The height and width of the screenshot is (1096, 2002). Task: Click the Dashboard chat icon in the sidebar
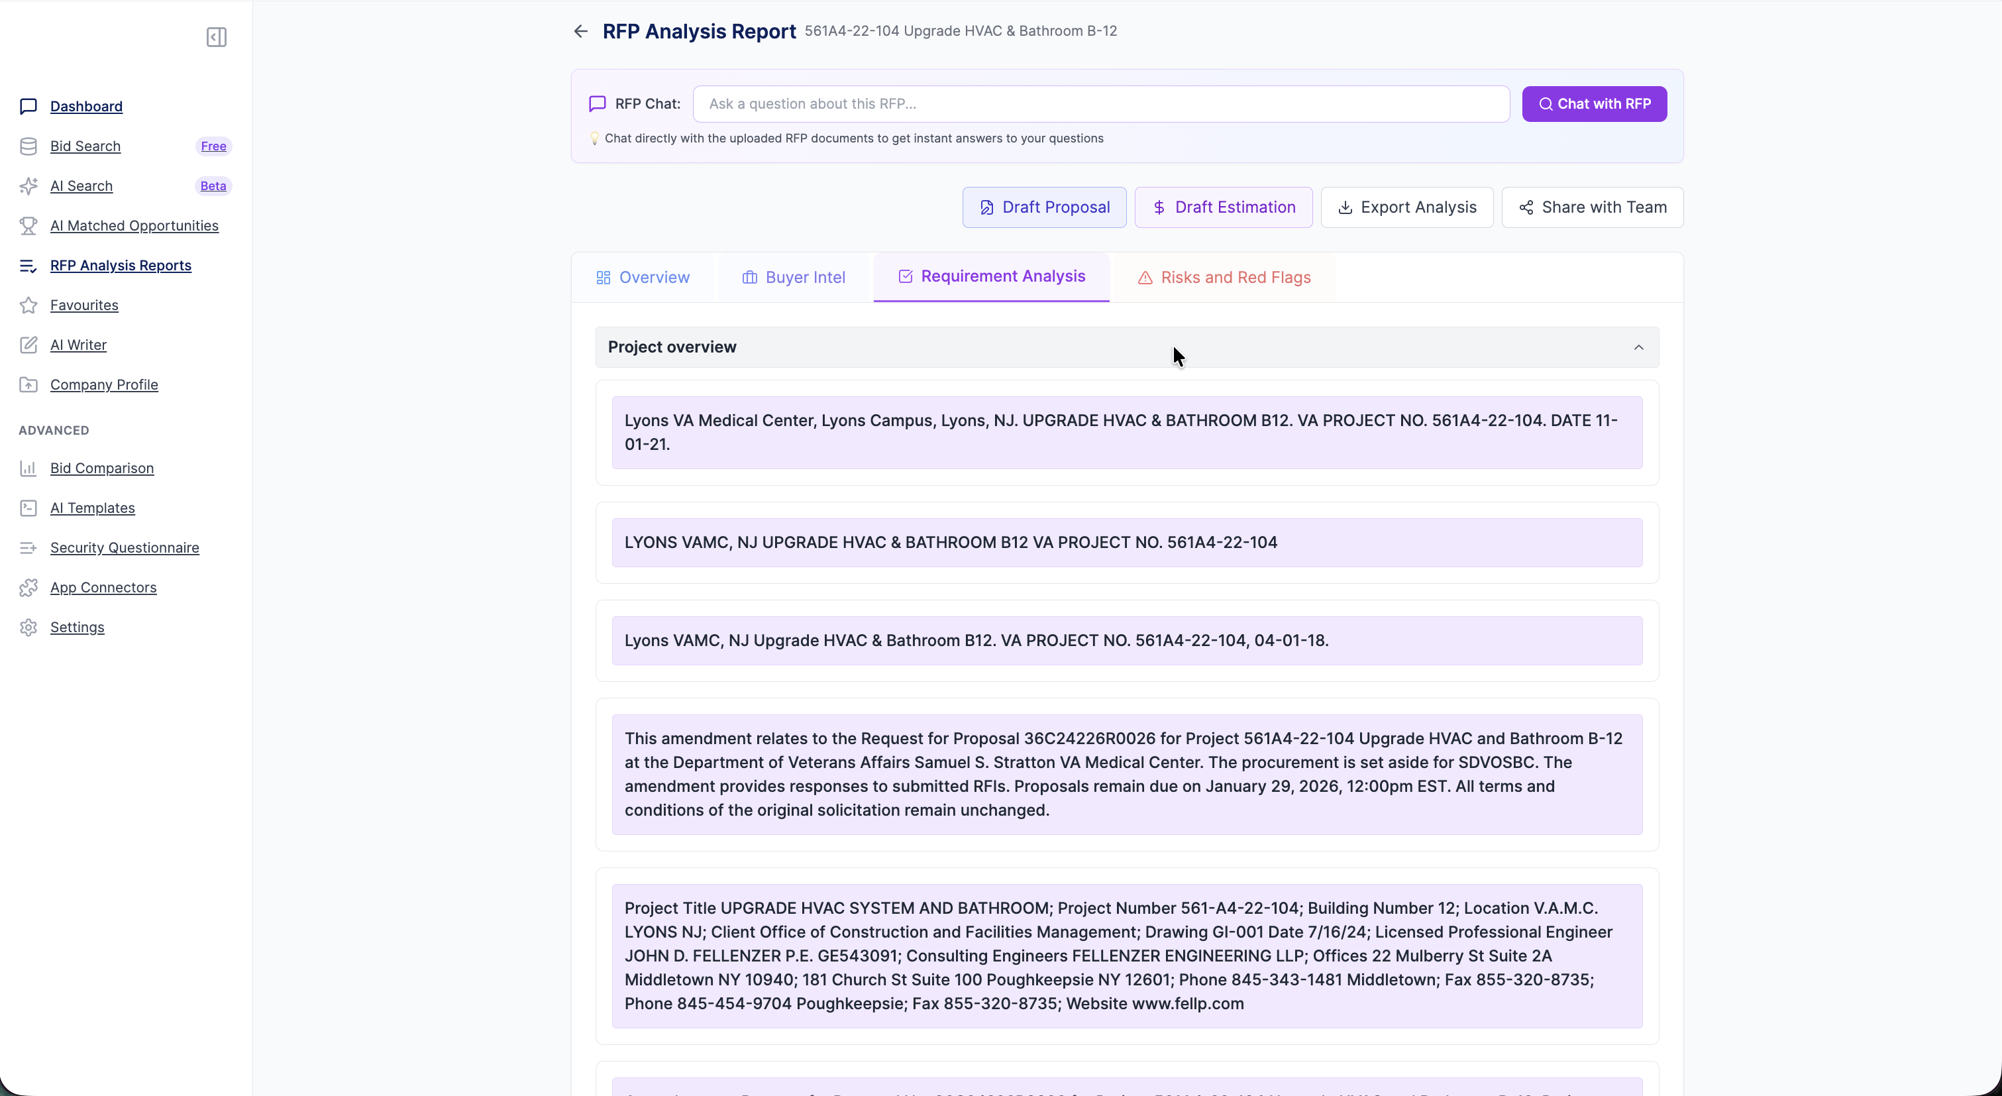coord(28,106)
